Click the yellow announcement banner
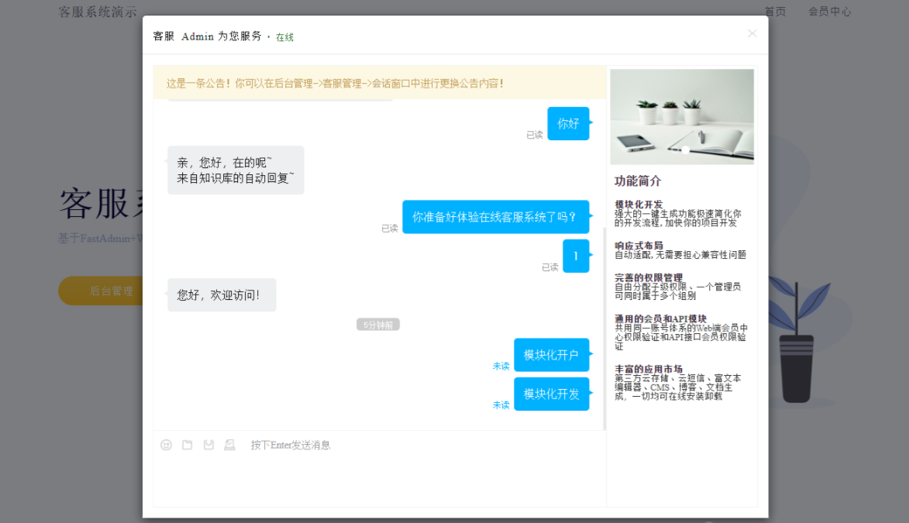 [379, 83]
